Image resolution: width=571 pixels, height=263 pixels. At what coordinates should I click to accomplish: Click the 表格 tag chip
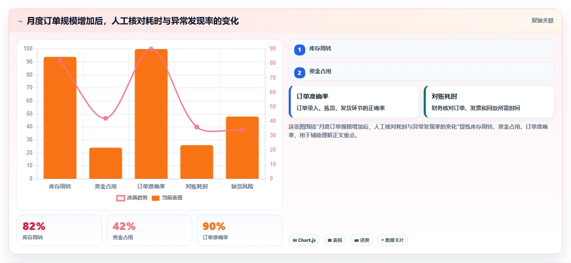point(335,240)
